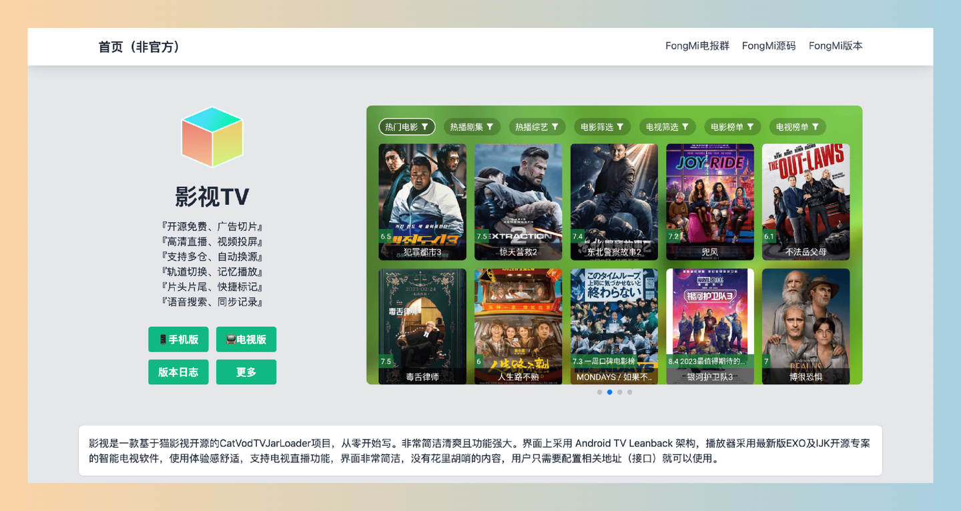This screenshot has width=961, height=511.
Task: Click the TV icon on 电视版 button
Action: coord(232,339)
